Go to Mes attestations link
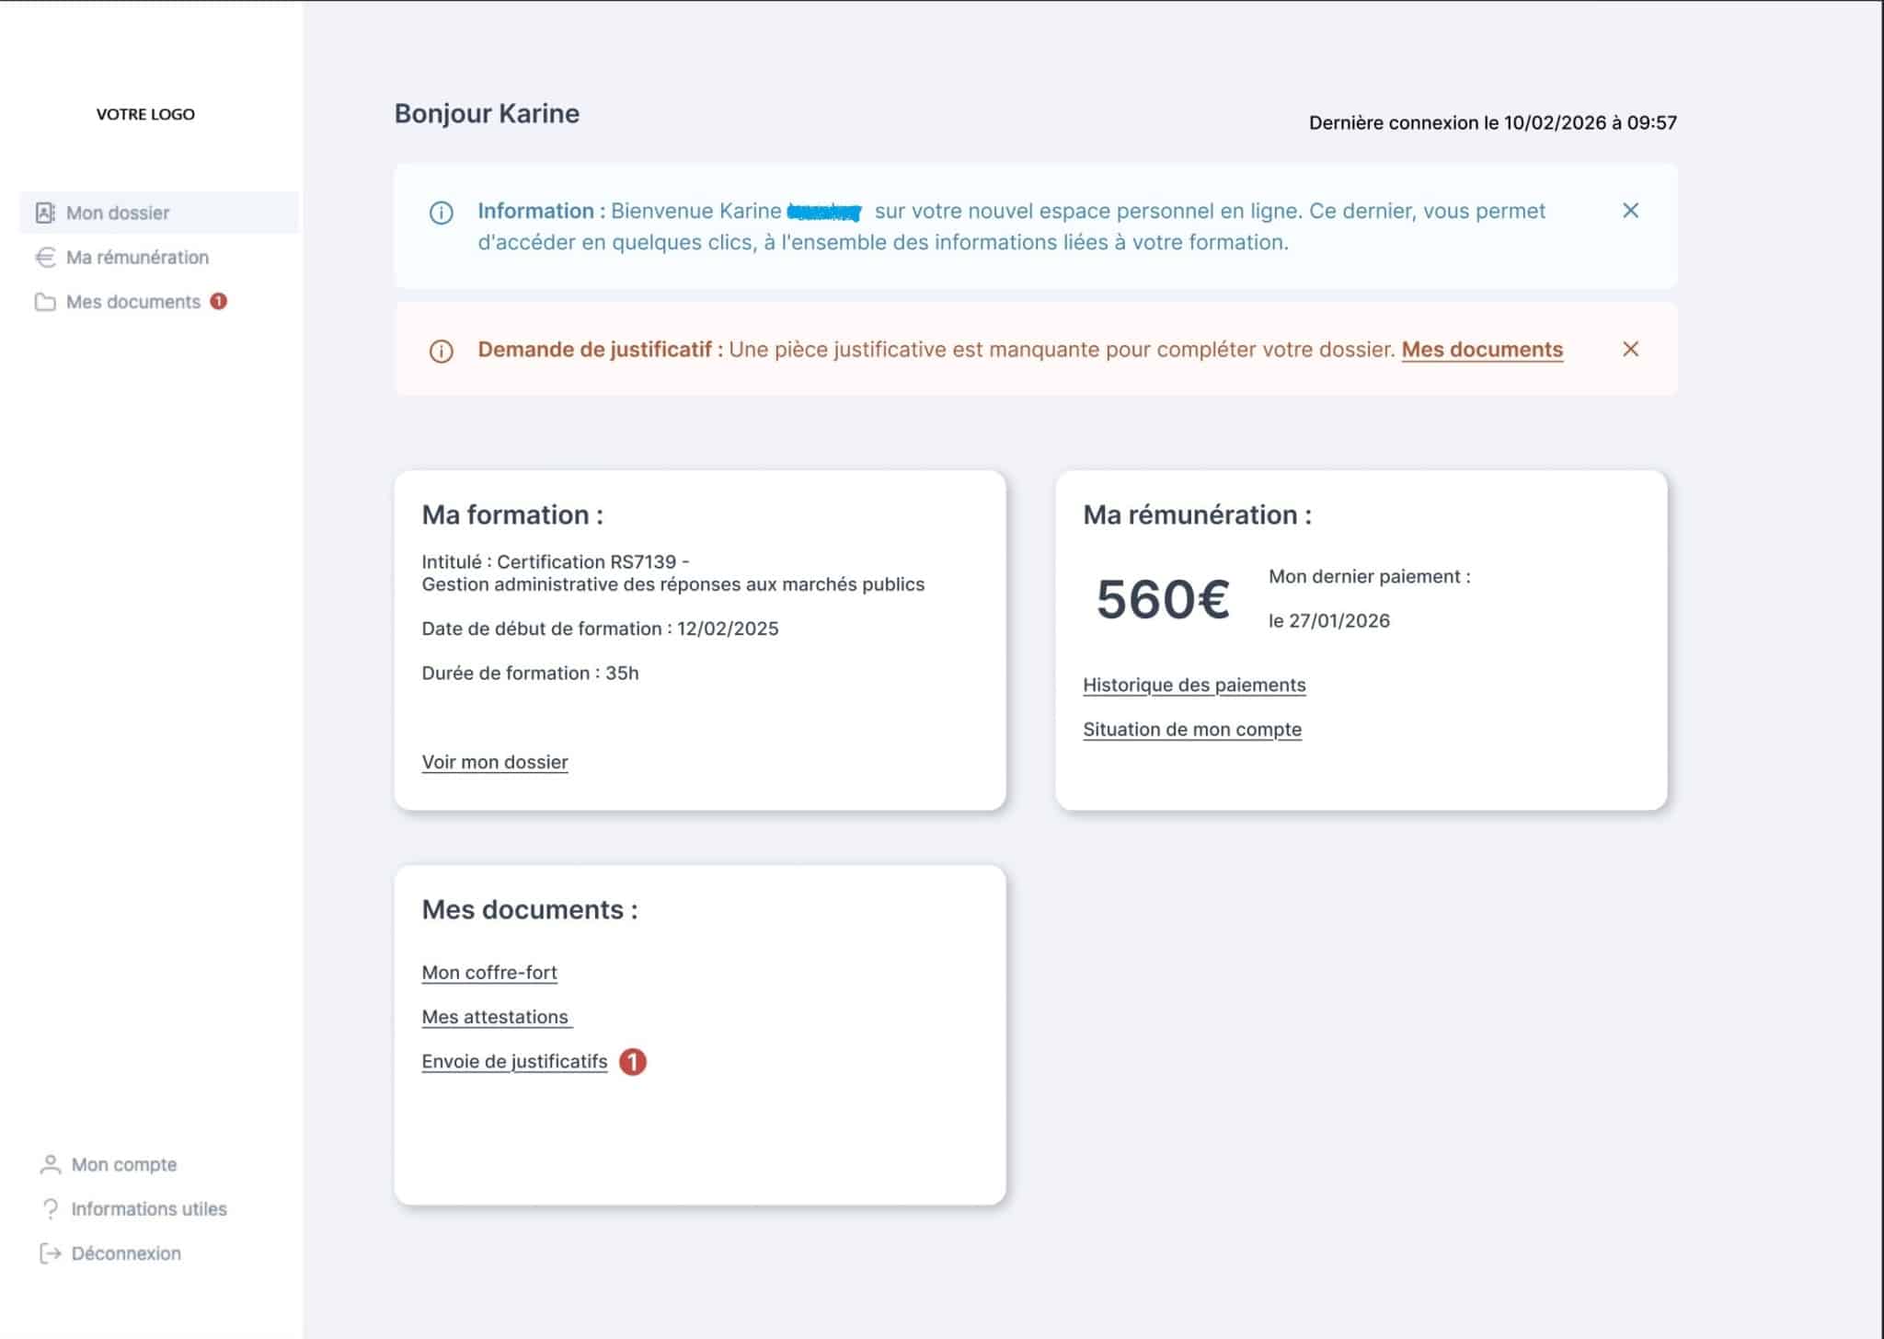This screenshot has height=1339, width=1884. coord(497,1017)
